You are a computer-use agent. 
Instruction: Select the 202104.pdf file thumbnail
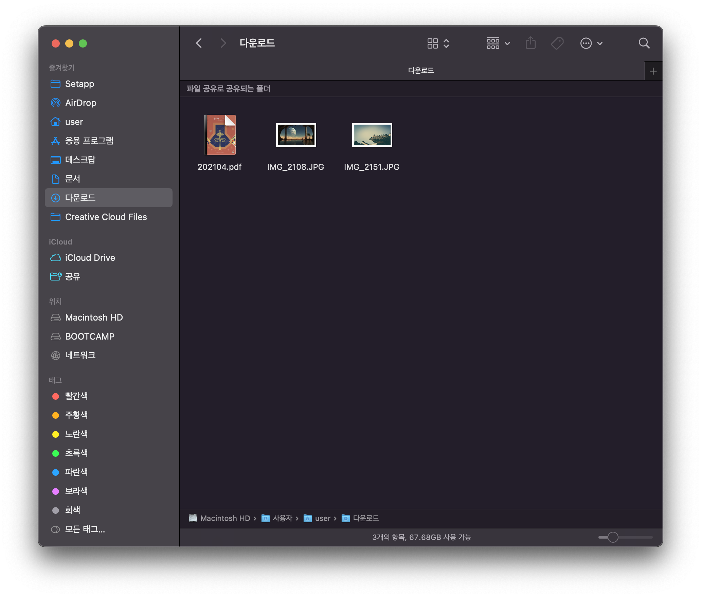tap(220, 135)
